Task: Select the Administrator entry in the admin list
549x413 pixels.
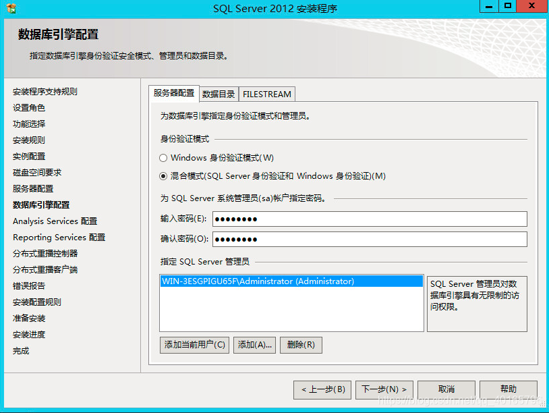Action: [x=291, y=281]
